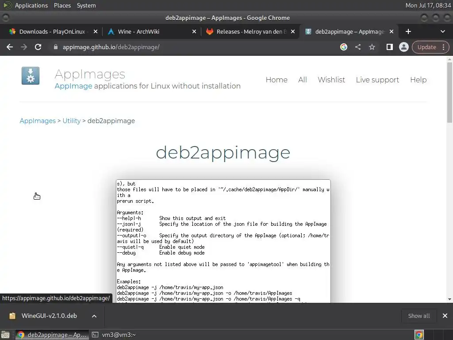Follow the AppImage link in the tagline
This screenshot has width=453, height=340.
tap(73, 86)
